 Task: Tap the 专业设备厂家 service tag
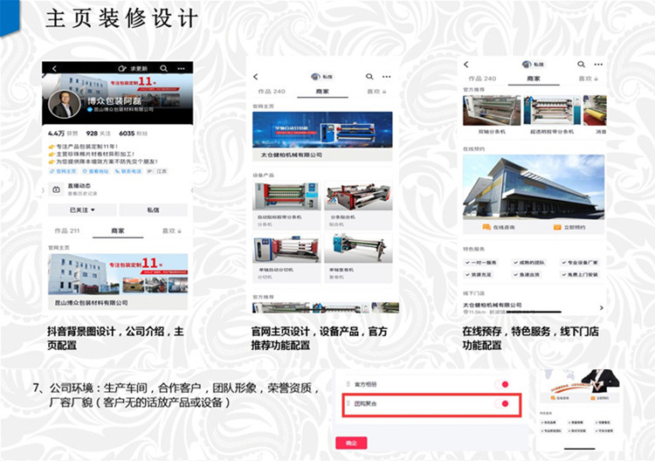(580, 263)
